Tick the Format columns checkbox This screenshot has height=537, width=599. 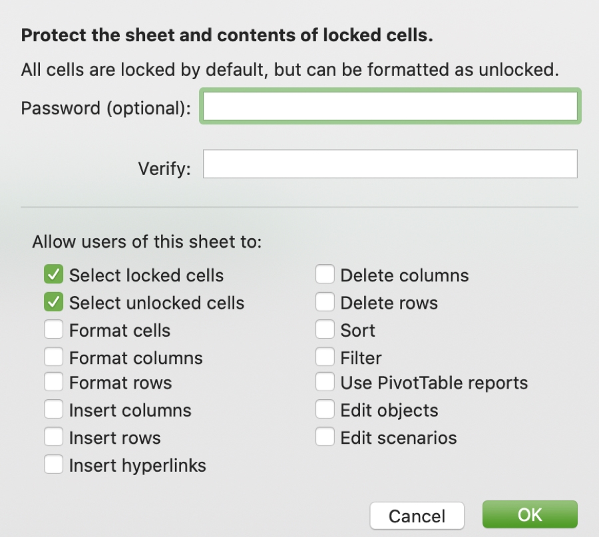point(53,357)
